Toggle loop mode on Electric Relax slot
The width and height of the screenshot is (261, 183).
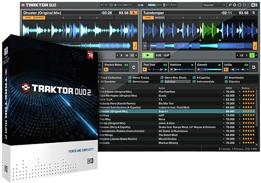[x=126, y=65]
